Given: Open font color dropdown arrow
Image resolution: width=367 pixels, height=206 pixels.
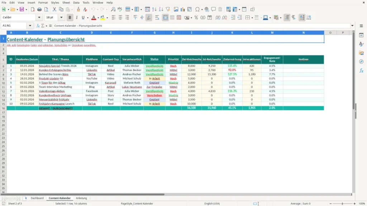Looking at the screenshot, I should pos(98,18).
